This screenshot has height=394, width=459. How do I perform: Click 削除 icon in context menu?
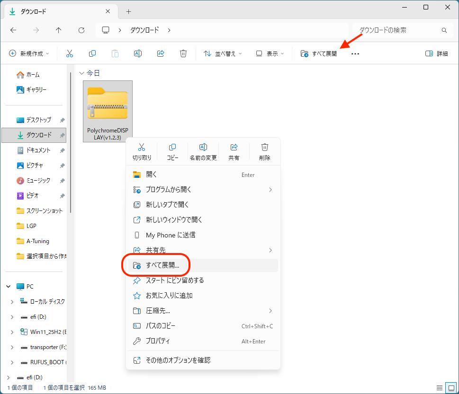(265, 152)
